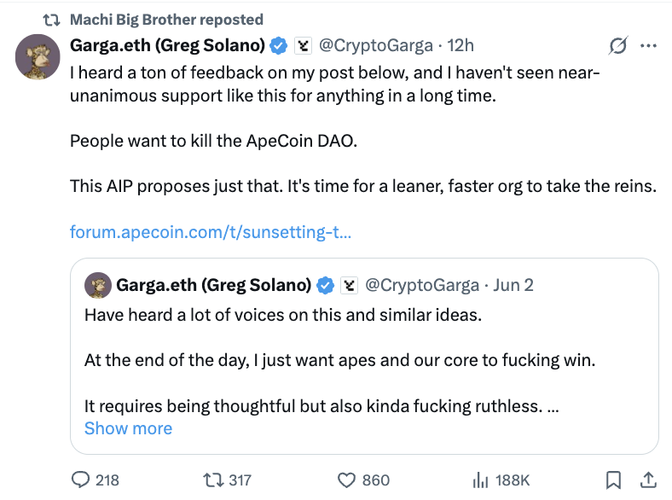Bookmark this post
Viewport: 672px width, 500px height.
coord(613,480)
